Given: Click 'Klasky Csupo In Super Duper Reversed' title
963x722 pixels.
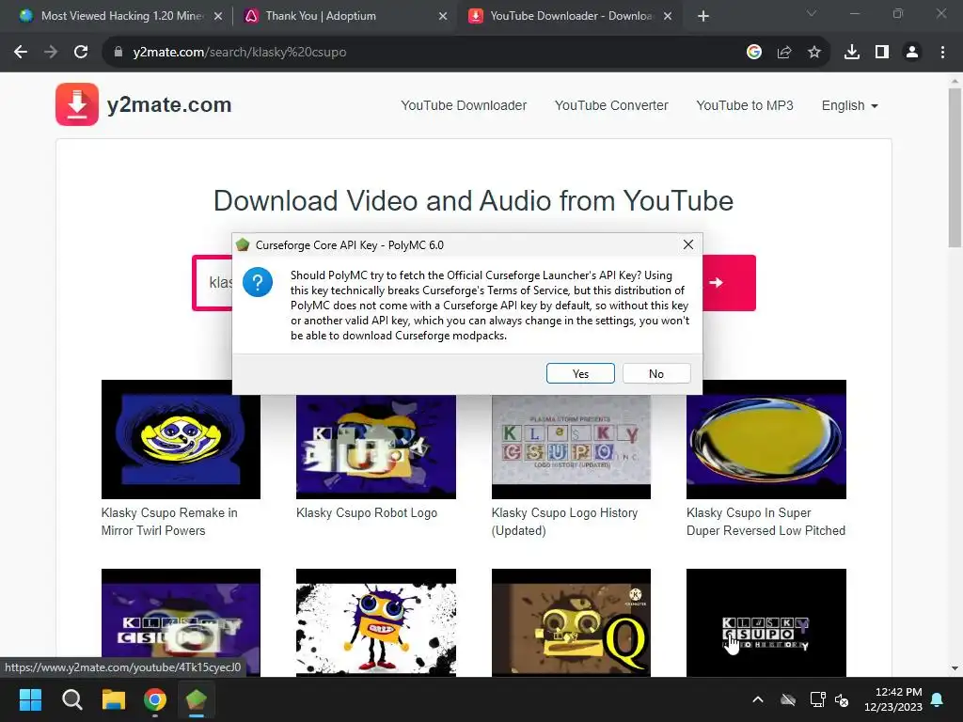Looking at the screenshot, I should pyautogui.click(x=766, y=521).
